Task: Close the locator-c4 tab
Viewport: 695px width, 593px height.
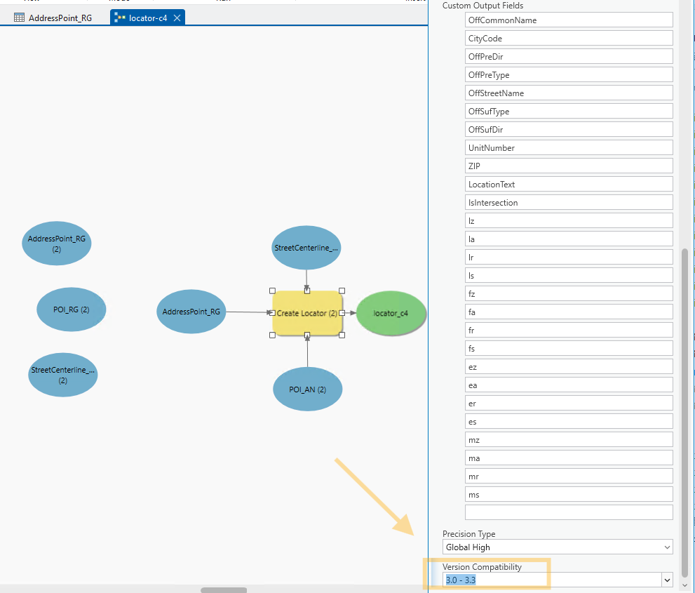Action: 177,18
